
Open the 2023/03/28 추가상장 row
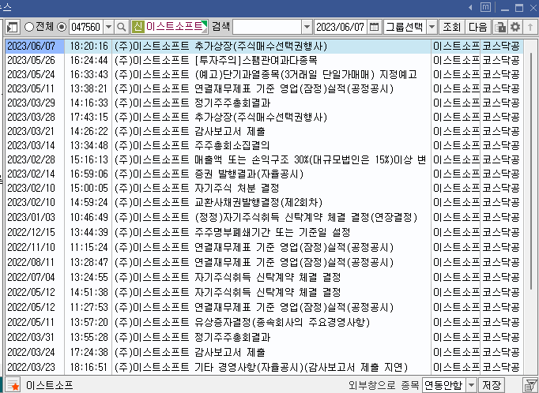[x=264, y=117]
